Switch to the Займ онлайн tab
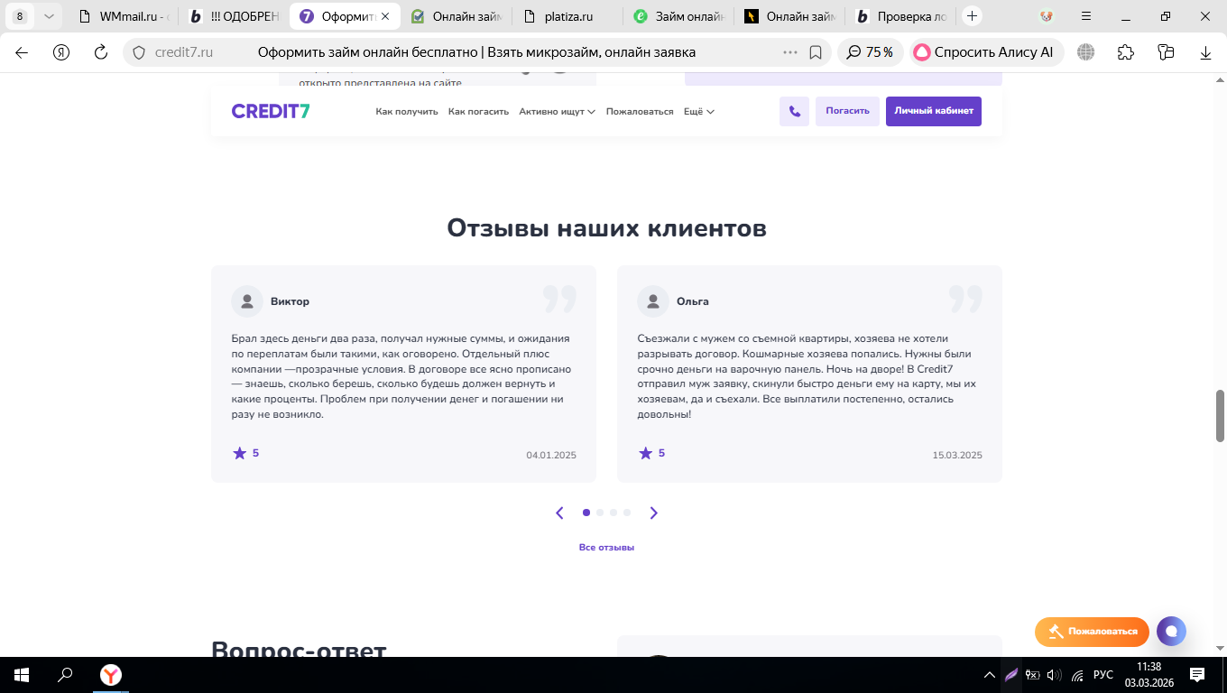Image resolution: width=1227 pixels, height=693 pixels. click(x=677, y=16)
